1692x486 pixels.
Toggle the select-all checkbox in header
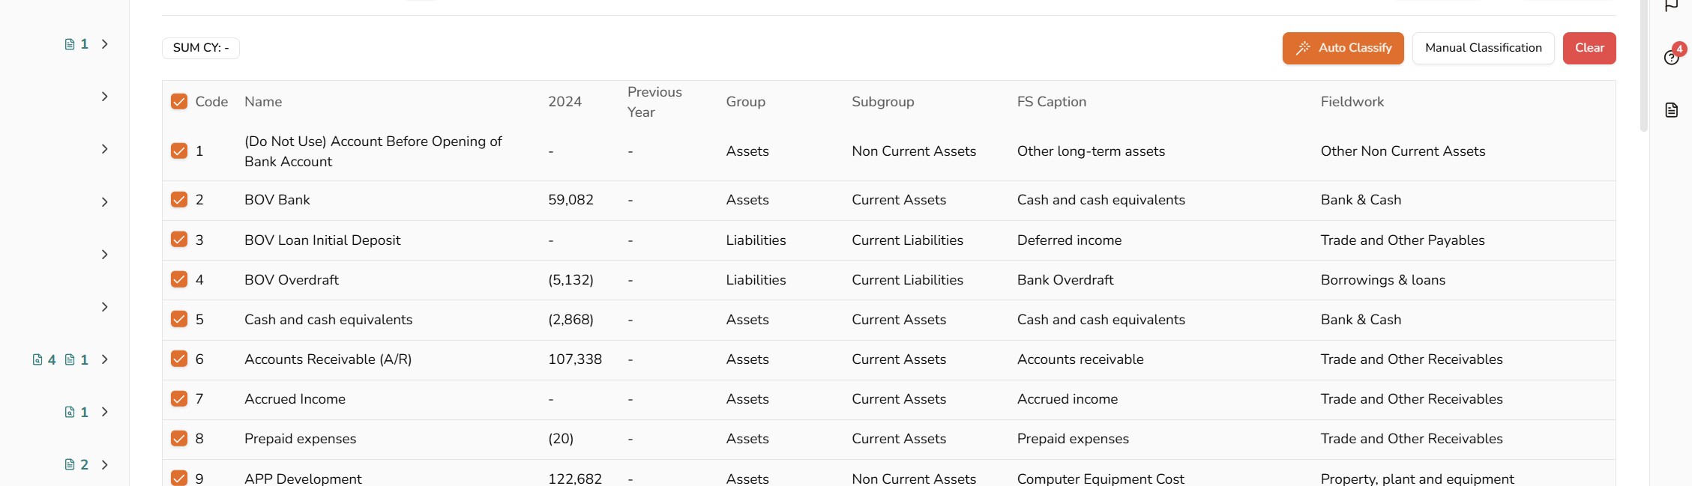[x=178, y=101]
